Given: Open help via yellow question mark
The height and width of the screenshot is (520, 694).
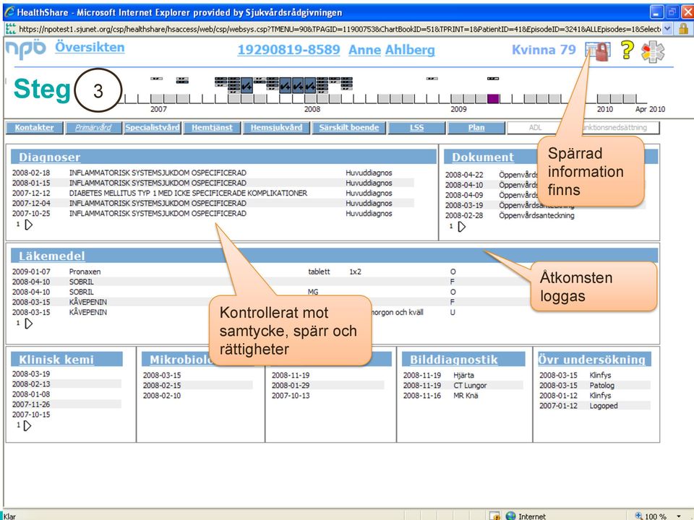Looking at the screenshot, I should click(627, 50).
